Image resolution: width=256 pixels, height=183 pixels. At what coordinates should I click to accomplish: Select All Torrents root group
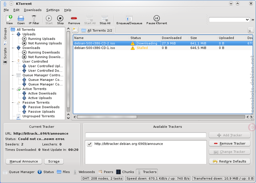coord(26,30)
